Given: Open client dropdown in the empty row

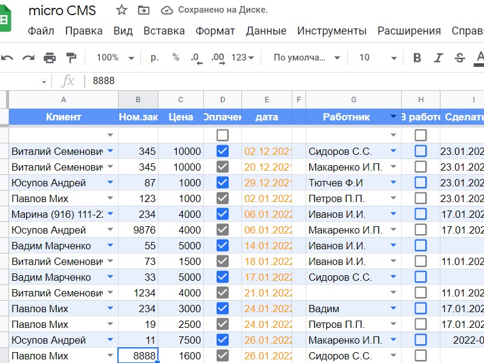Looking at the screenshot, I should (x=110, y=135).
